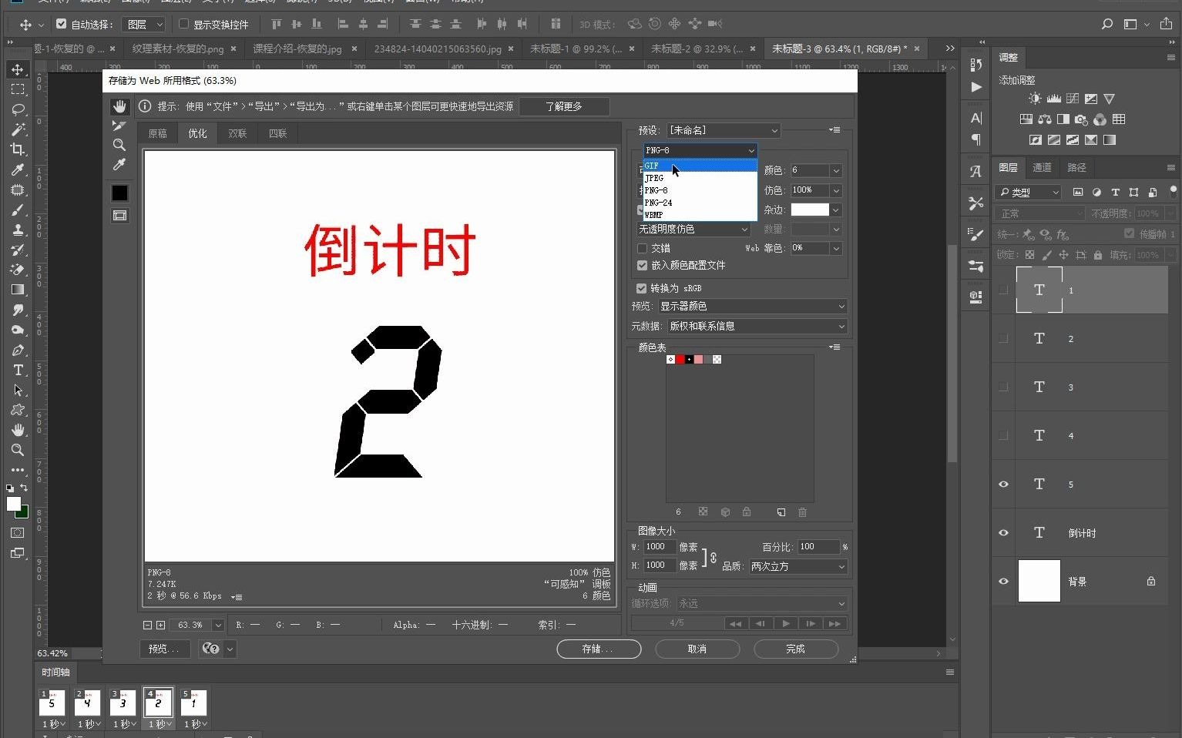Show layer 2 visibility box
Image resolution: width=1182 pixels, height=738 pixels.
pyautogui.click(x=1003, y=339)
